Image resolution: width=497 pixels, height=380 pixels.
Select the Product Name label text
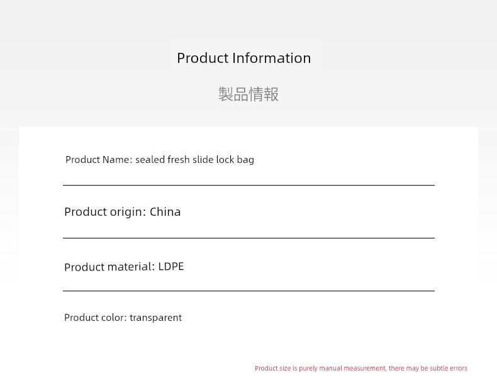99,159
